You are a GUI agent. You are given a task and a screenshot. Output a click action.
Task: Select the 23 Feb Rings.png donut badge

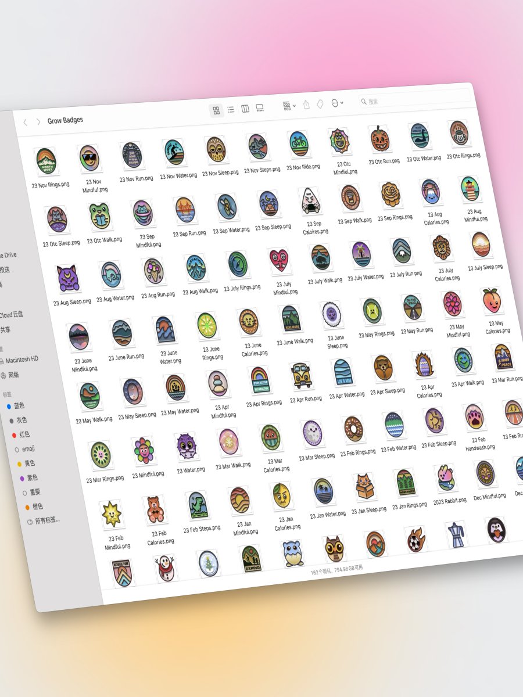pyautogui.click(x=353, y=430)
